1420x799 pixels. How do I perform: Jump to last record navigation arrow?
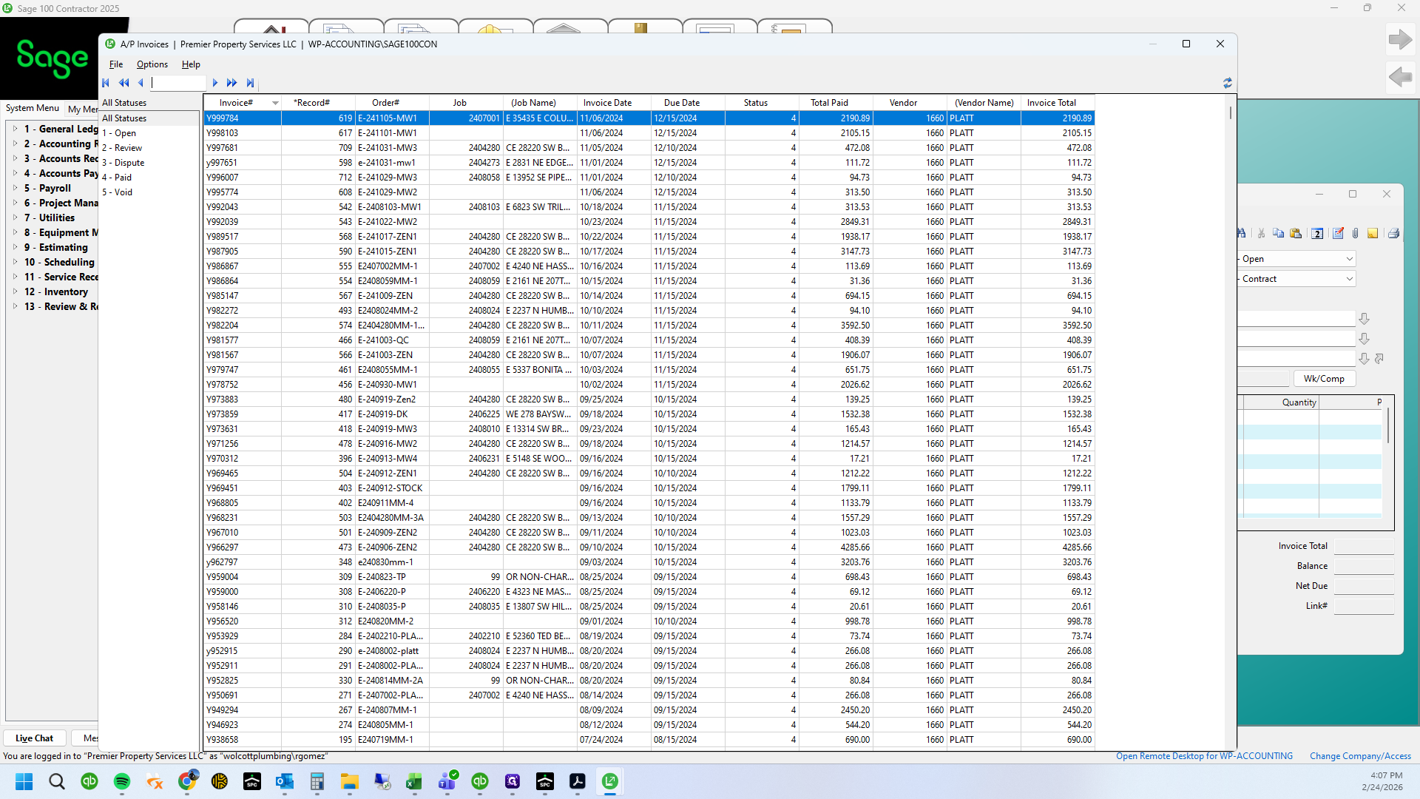pos(250,83)
